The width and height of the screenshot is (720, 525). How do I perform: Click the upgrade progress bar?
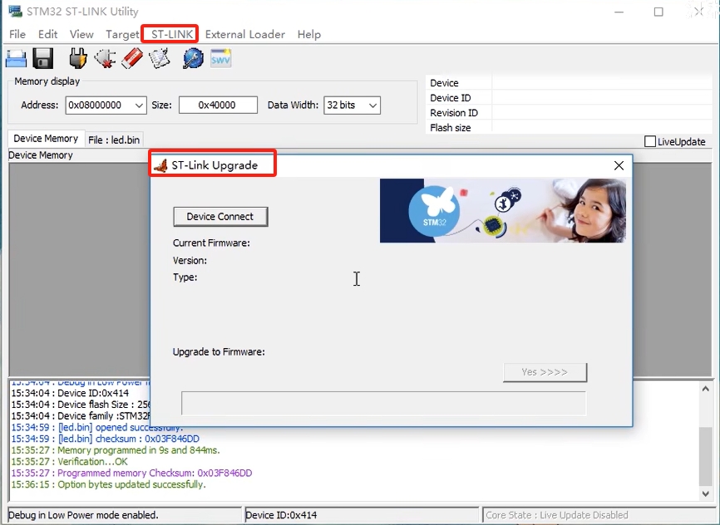click(383, 404)
